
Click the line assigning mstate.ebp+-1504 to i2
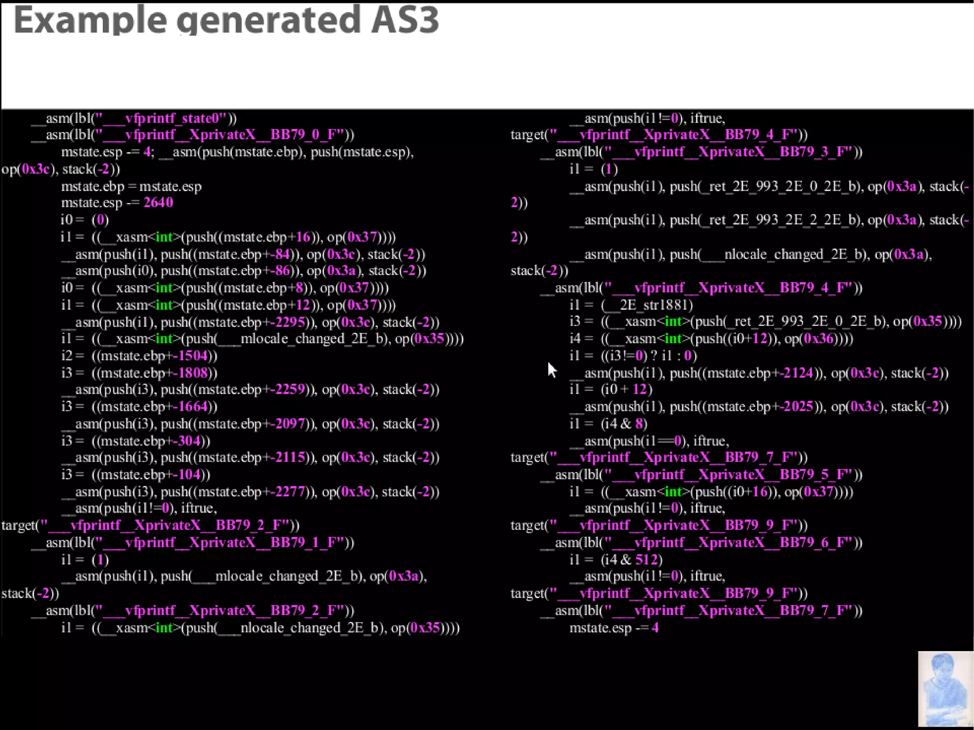139,356
